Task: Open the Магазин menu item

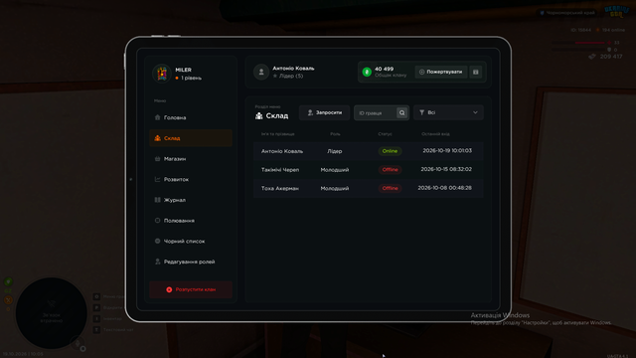Action: pyautogui.click(x=191, y=159)
